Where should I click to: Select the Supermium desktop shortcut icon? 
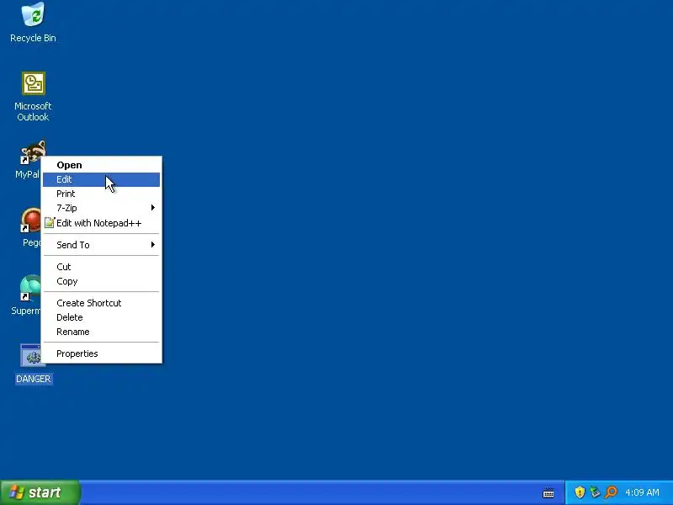click(30, 288)
